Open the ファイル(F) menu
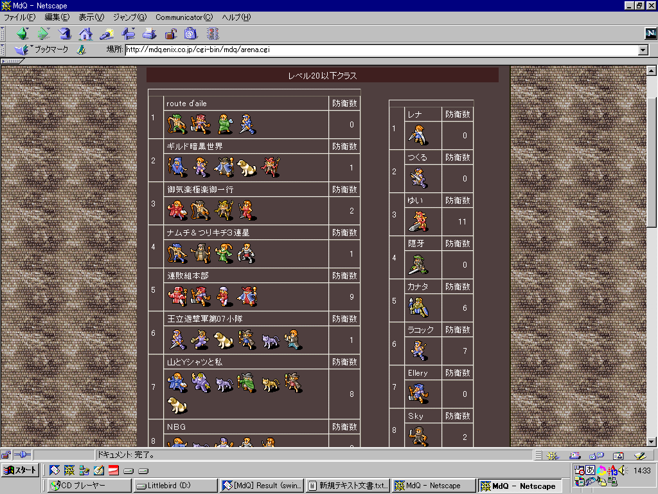 (20, 17)
